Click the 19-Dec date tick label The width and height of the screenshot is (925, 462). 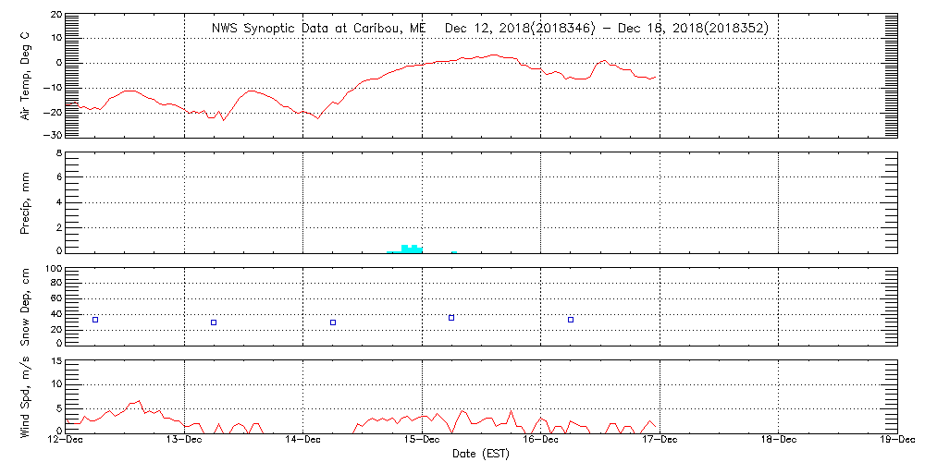pos(895,441)
